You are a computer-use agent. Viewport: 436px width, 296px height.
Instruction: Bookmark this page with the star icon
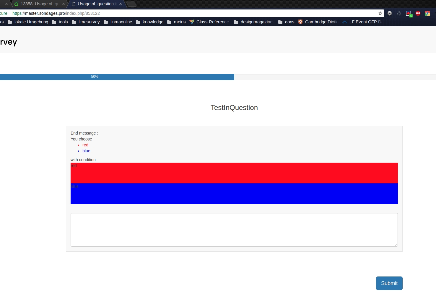380,13
